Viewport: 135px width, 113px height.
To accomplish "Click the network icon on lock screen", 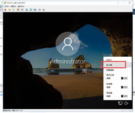I will (120, 103).
